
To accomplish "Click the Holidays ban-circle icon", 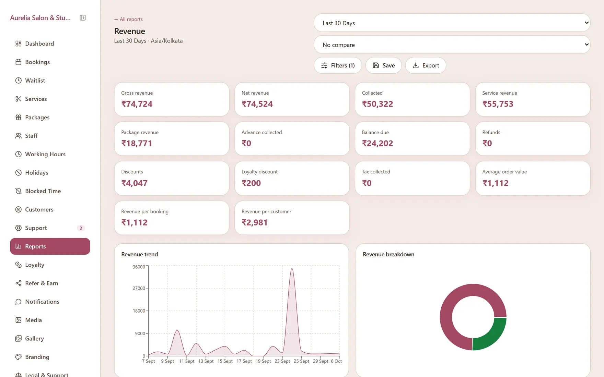I will click(18, 173).
